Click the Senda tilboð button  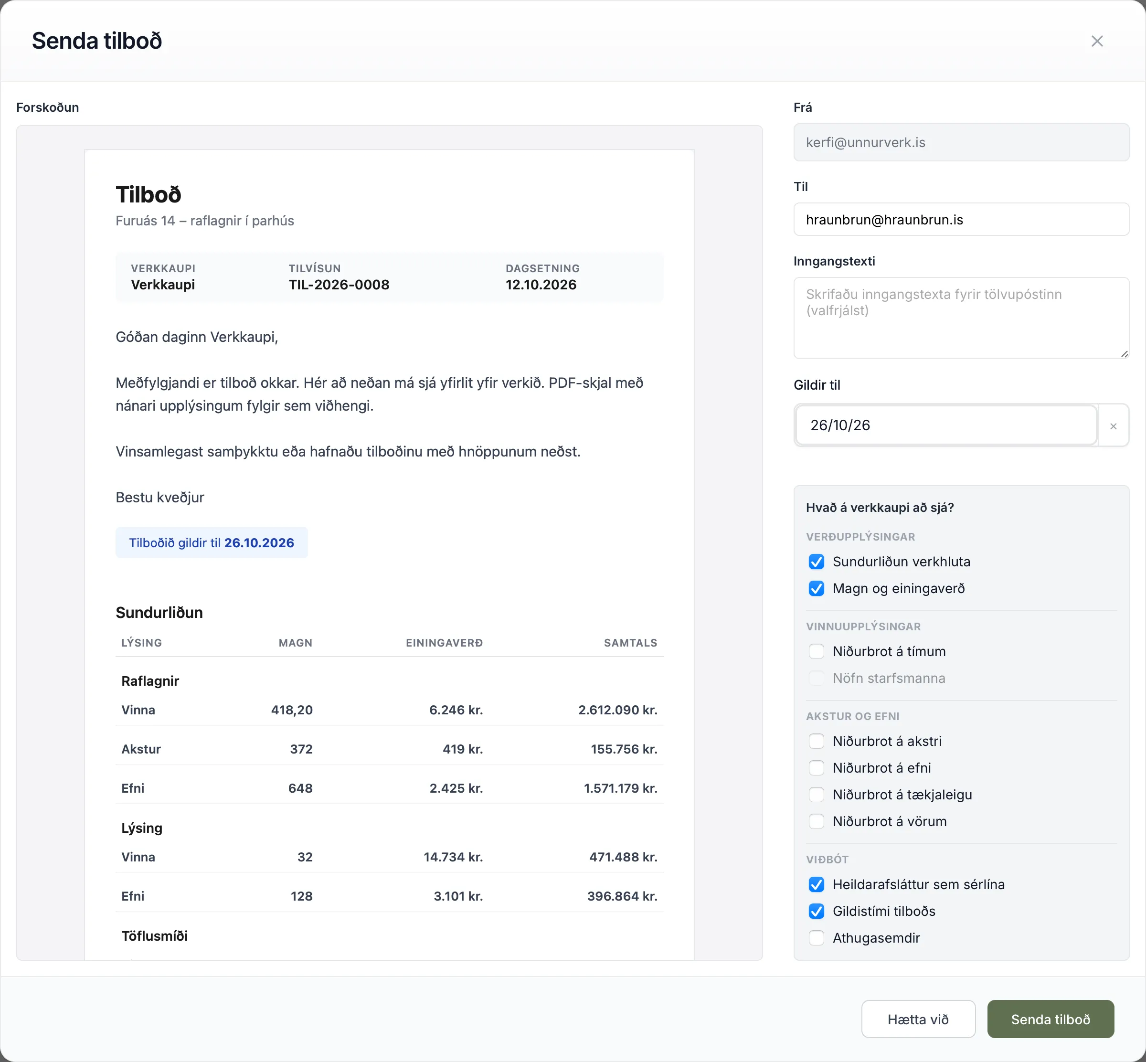[x=1050, y=1020]
